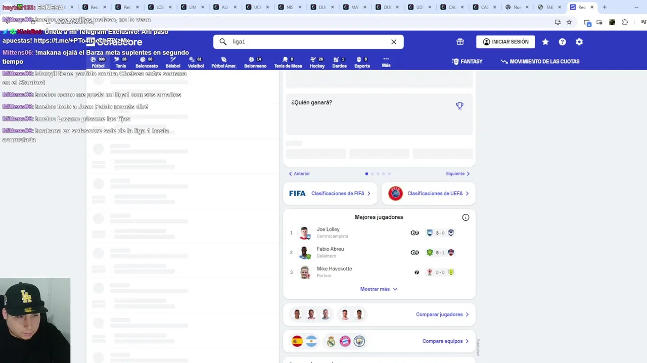Open favorites via the star icon
This screenshot has width=647, height=363.
(x=545, y=42)
